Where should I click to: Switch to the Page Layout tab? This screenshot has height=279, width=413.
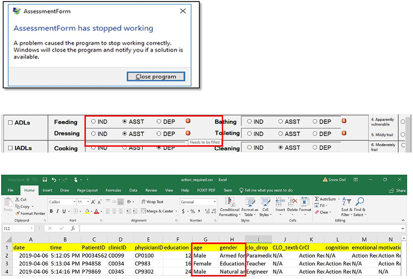tap(88, 190)
